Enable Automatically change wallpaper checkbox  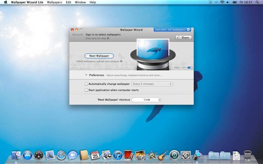tap(86, 84)
